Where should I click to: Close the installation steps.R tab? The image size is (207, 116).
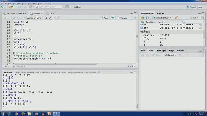click(x=25, y=14)
